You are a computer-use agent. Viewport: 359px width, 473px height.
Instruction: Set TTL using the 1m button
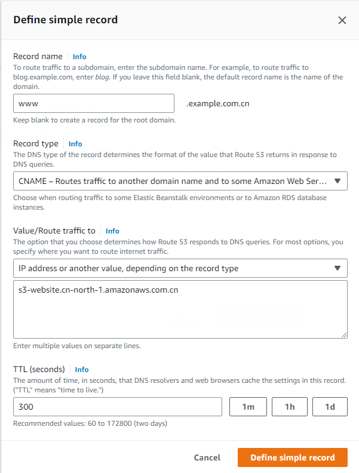(248, 407)
